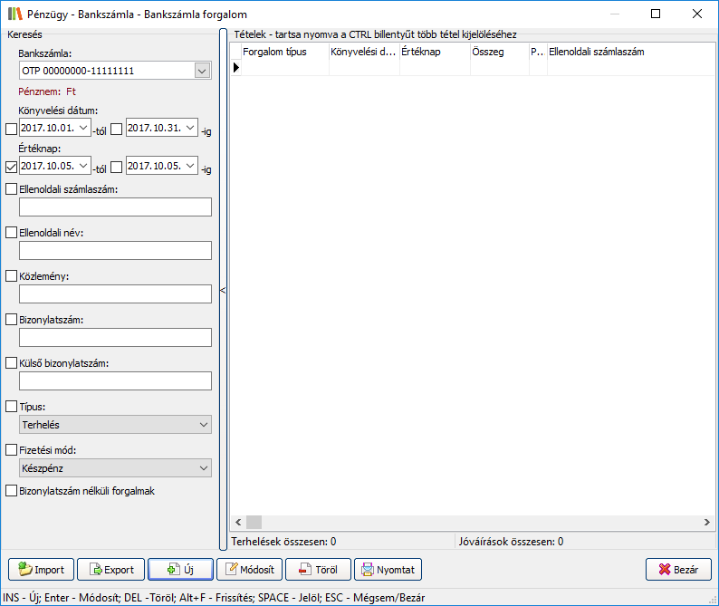Collapse the search panel with splitter arrow
The height and width of the screenshot is (606, 719).
pyautogui.click(x=223, y=291)
